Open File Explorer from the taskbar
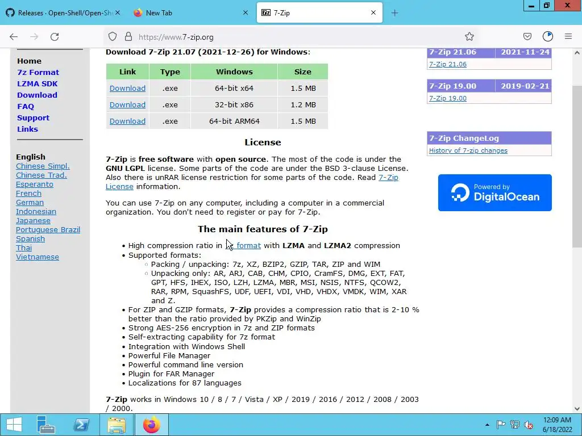This screenshot has height=436, width=582. 117,425
